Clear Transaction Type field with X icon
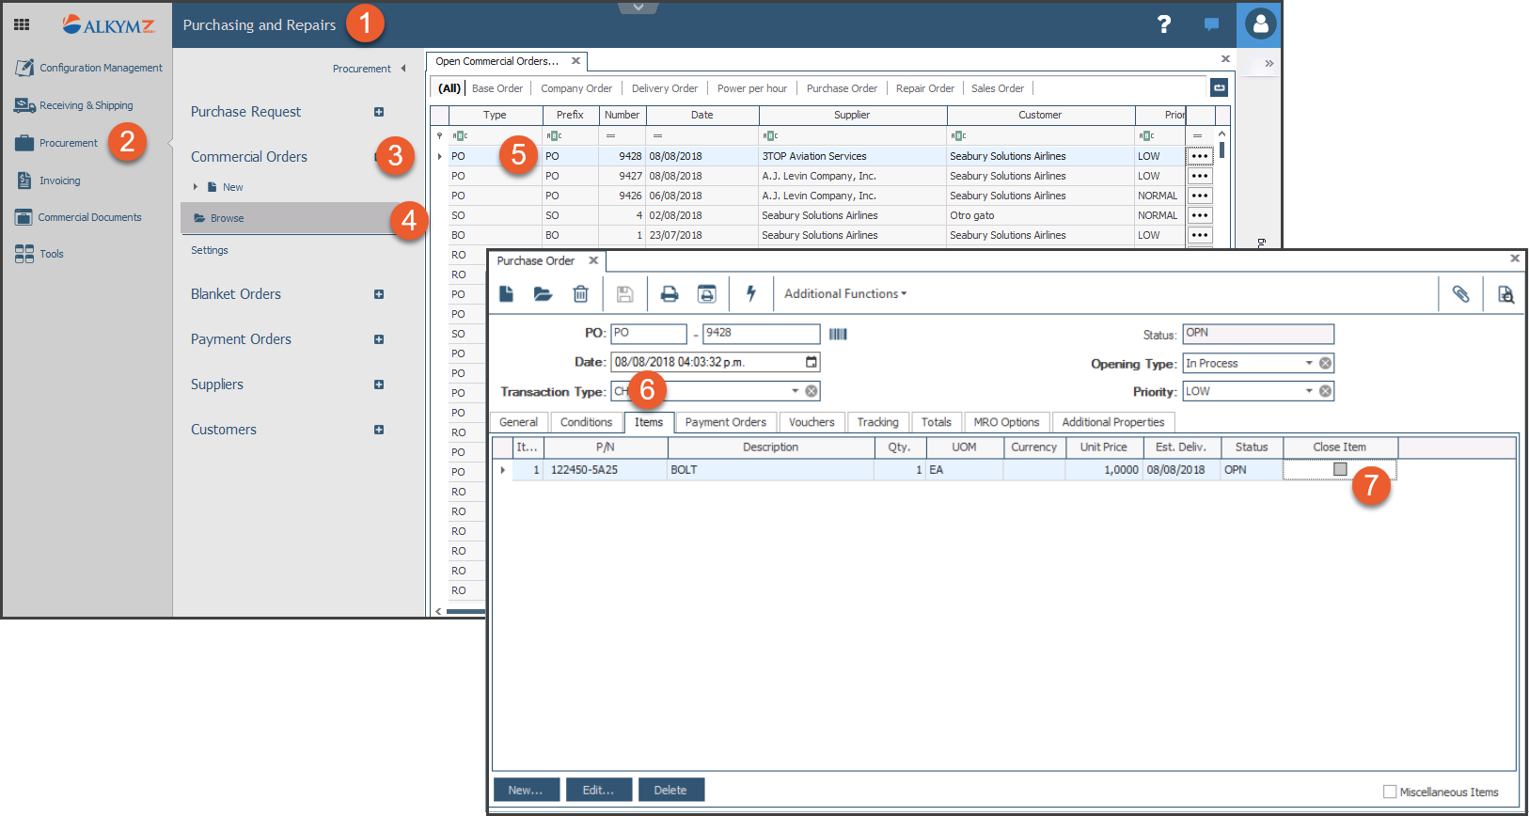This screenshot has width=1529, height=816. click(812, 391)
